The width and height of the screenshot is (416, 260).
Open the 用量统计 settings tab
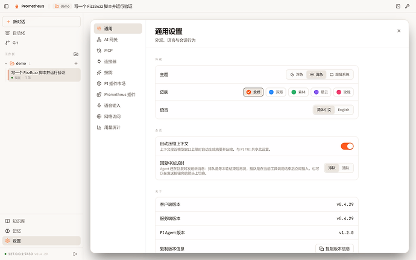[x=118, y=127]
